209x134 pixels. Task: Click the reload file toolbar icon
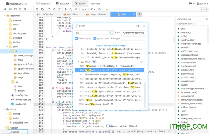(x=59, y=9)
